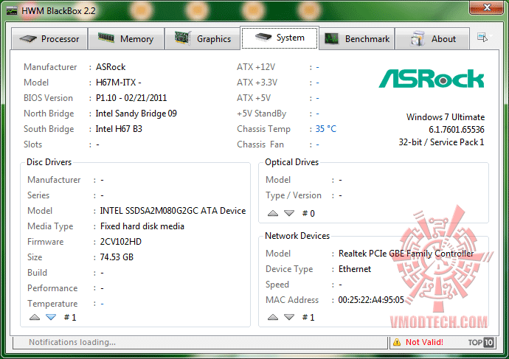Click the Chassis Fan label

(260, 144)
